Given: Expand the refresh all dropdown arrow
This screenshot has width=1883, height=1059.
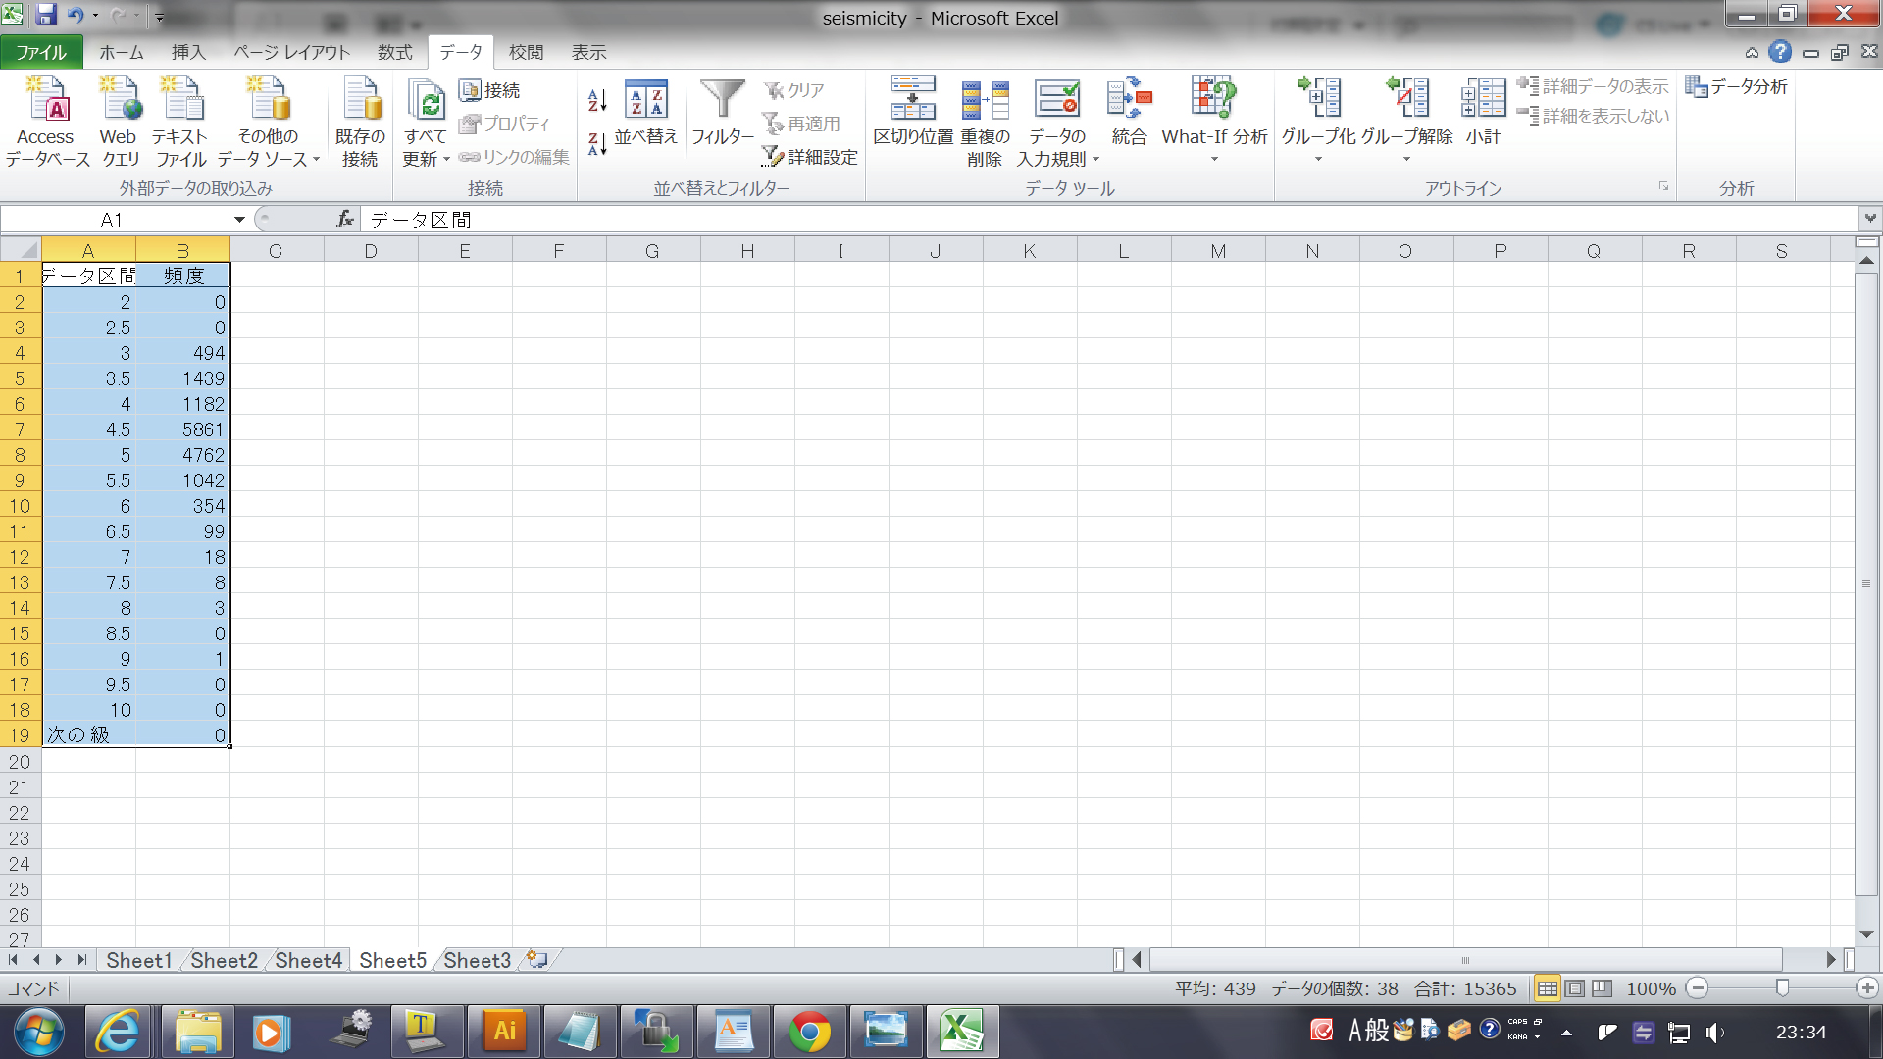Looking at the screenshot, I should click(x=446, y=160).
